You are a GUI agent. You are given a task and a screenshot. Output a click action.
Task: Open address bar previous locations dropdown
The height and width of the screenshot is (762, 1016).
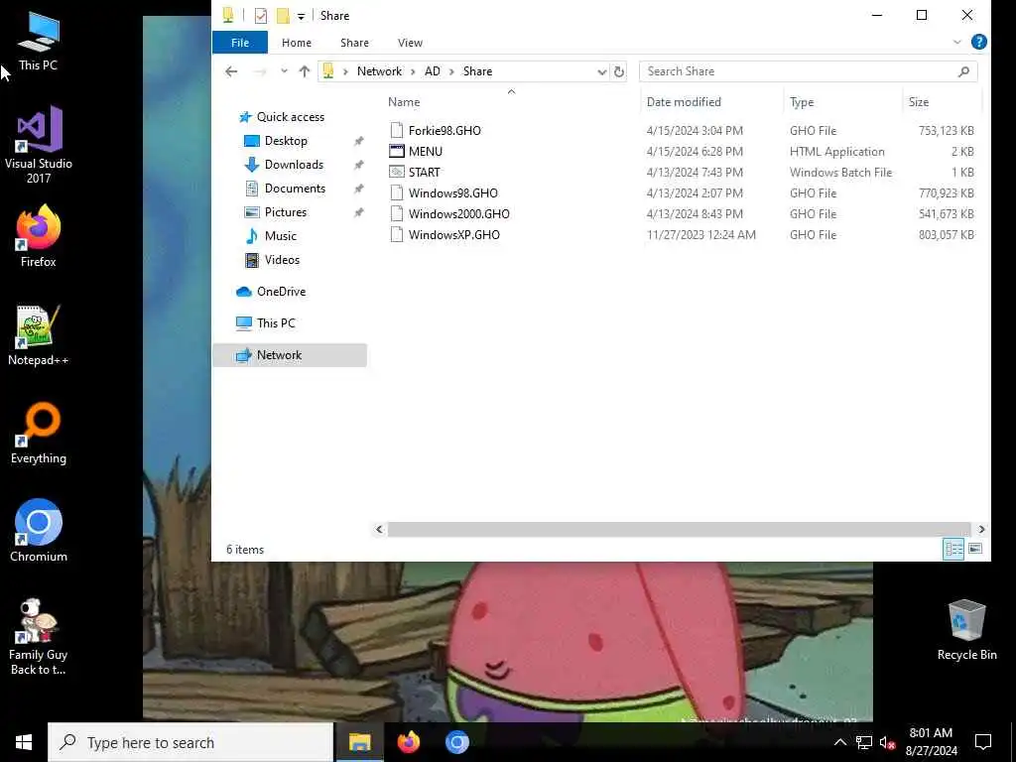click(x=602, y=71)
